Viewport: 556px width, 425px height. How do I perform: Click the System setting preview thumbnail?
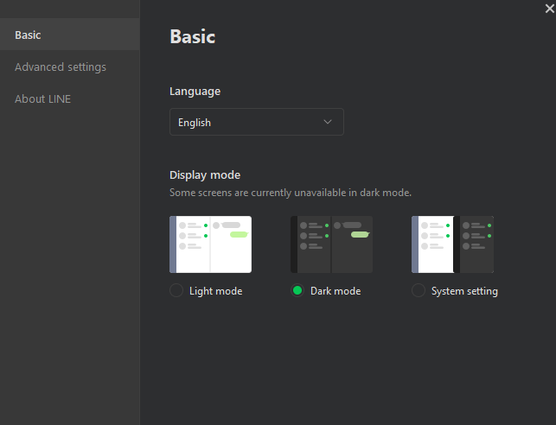tap(452, 244)
